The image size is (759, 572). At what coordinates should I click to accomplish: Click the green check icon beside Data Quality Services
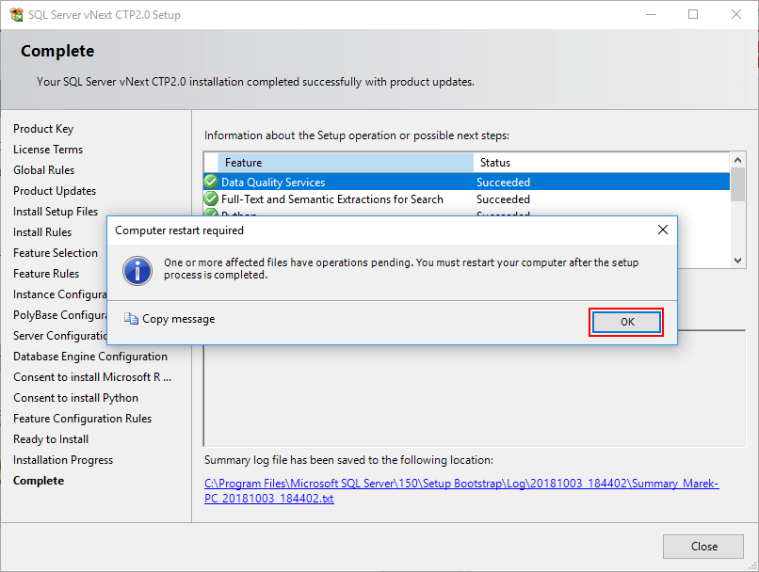[x=211, y=182]
